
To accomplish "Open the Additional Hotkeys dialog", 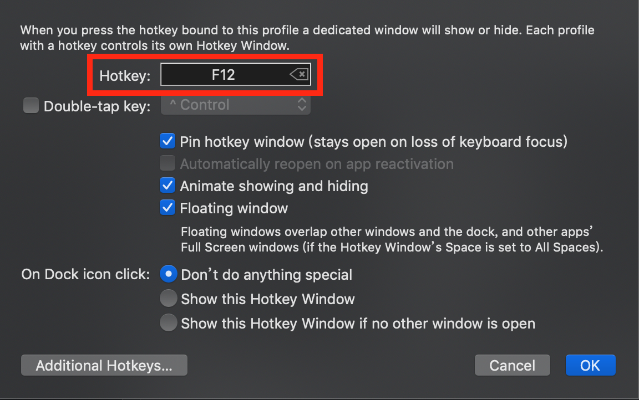I will tap(104, 365).
